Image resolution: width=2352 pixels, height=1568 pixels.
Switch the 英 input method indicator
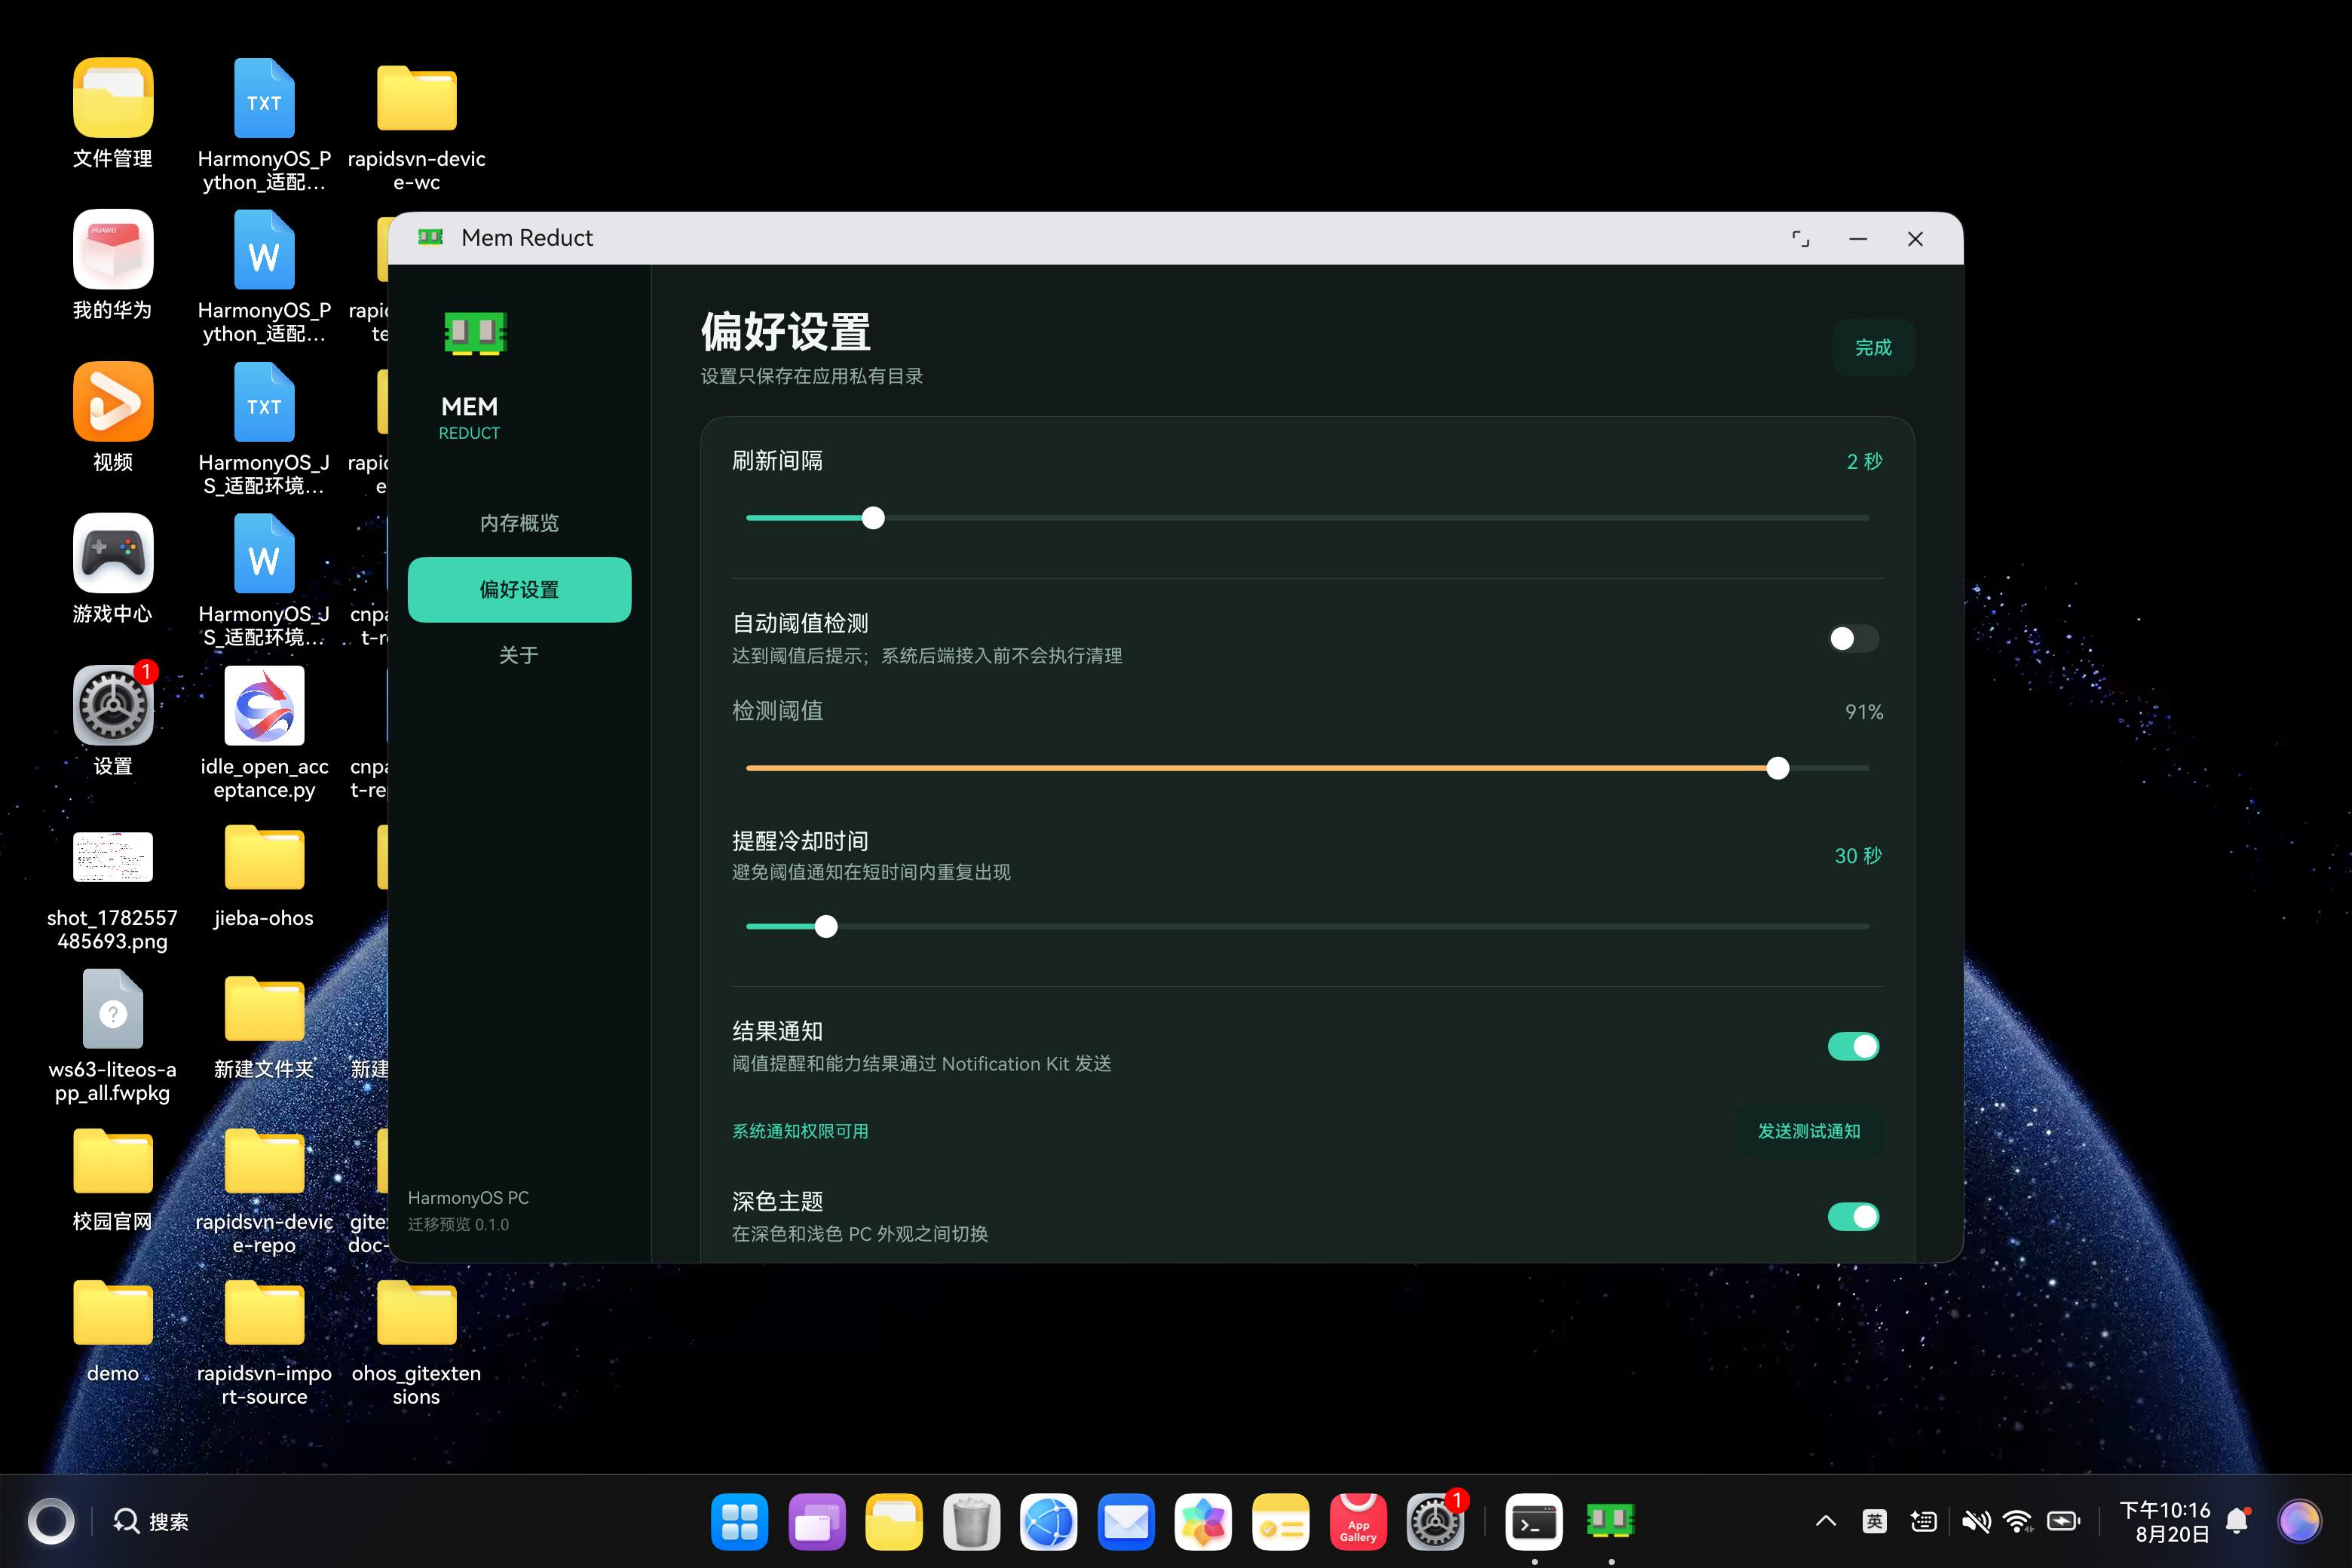tap(1874, 1522)
